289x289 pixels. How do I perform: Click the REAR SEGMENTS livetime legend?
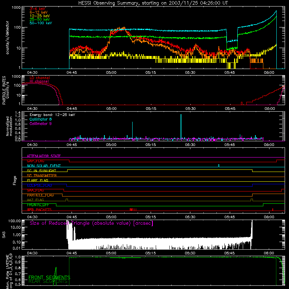48,281
